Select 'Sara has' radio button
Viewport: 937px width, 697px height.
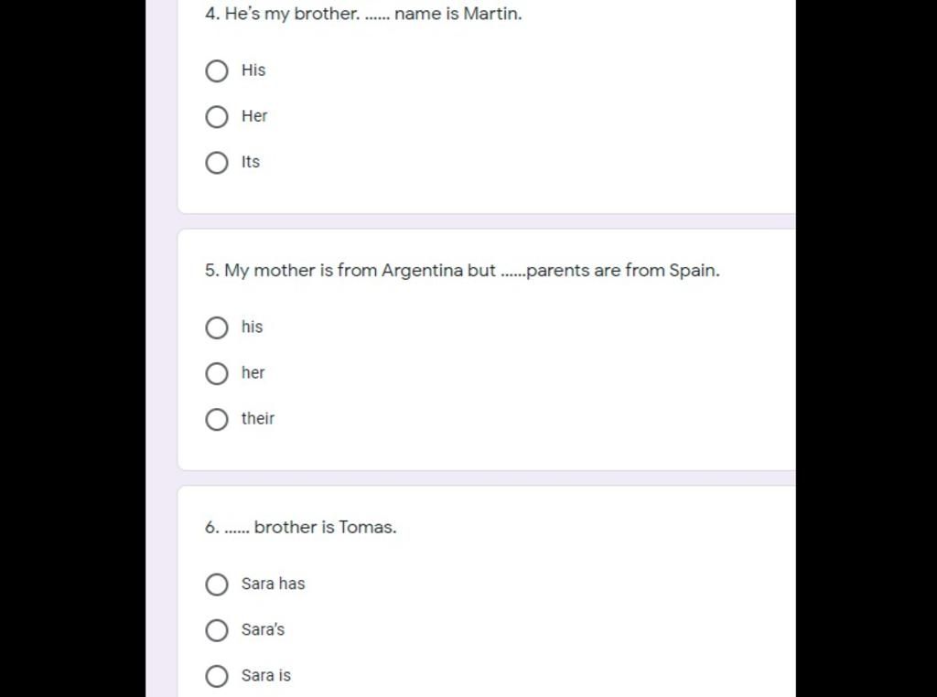pos(216,584)
